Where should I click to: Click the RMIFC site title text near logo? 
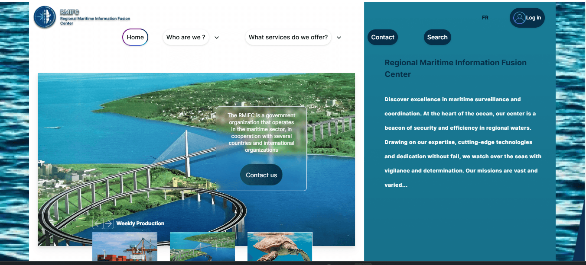[x=70, y=12]
